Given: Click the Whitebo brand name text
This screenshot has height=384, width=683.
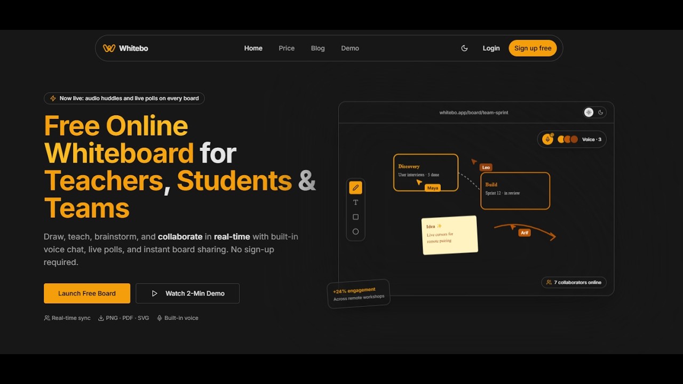Looking at the screenshot, I should [133, 48].
